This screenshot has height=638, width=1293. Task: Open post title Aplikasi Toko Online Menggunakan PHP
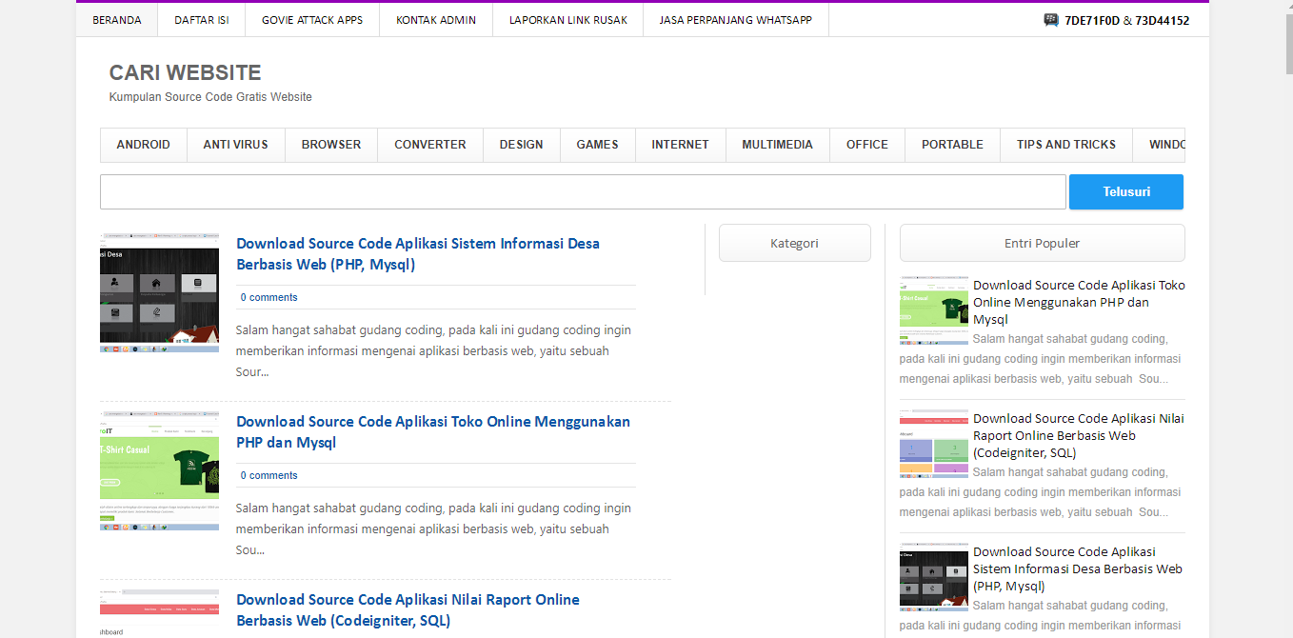tap(433, 432)
